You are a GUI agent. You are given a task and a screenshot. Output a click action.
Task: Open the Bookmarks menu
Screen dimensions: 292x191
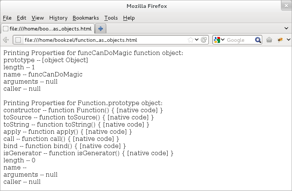tap(86, 18)
